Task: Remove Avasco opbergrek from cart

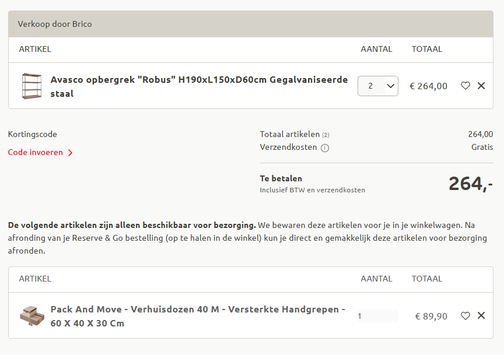Action: point(481,86)
